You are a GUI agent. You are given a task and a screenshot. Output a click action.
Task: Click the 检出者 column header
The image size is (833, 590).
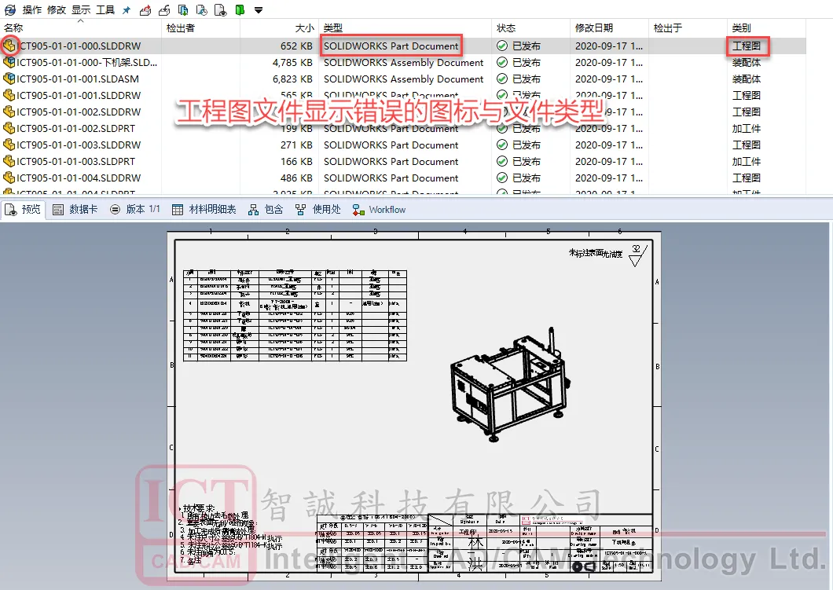coord(181,28)
